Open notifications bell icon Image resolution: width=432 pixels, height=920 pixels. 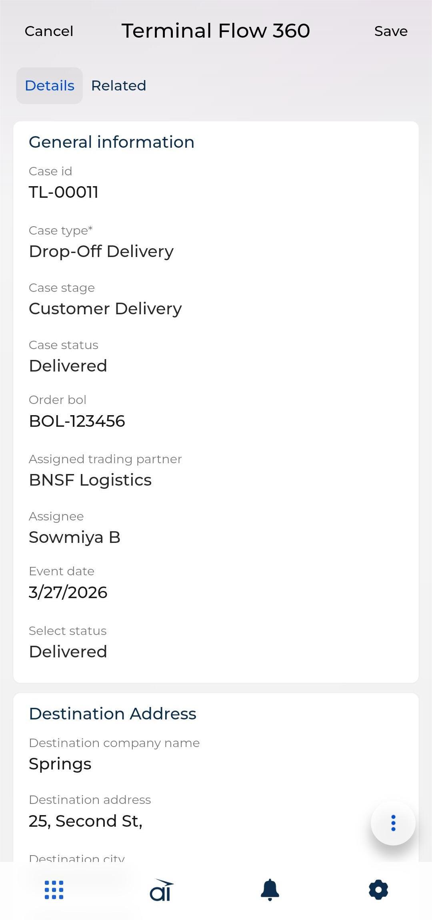(x=270, y=890)
